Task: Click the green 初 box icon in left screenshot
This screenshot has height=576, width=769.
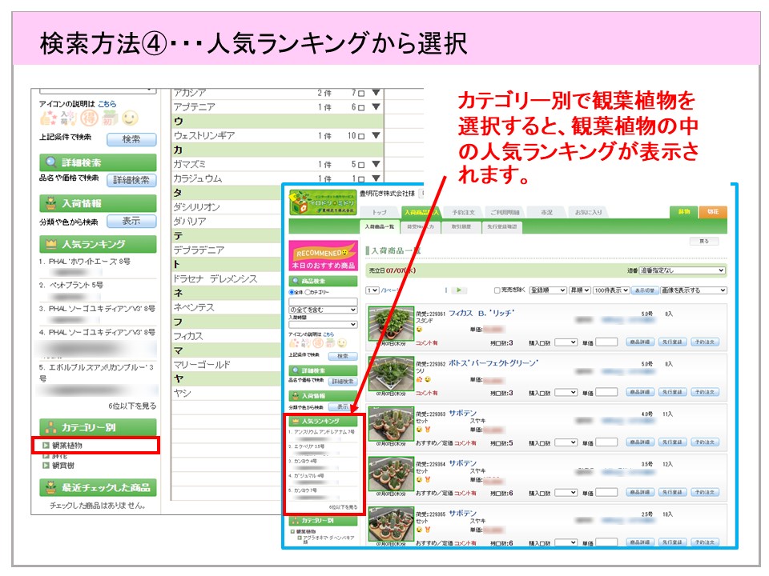Action: (x=110, y=118)
